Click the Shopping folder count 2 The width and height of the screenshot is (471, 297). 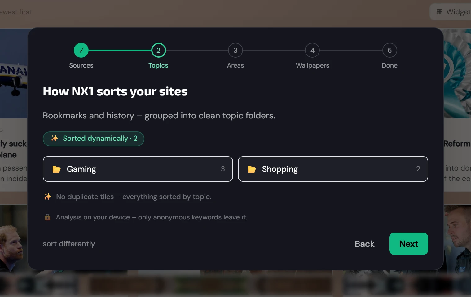click(x=418, y=169)
